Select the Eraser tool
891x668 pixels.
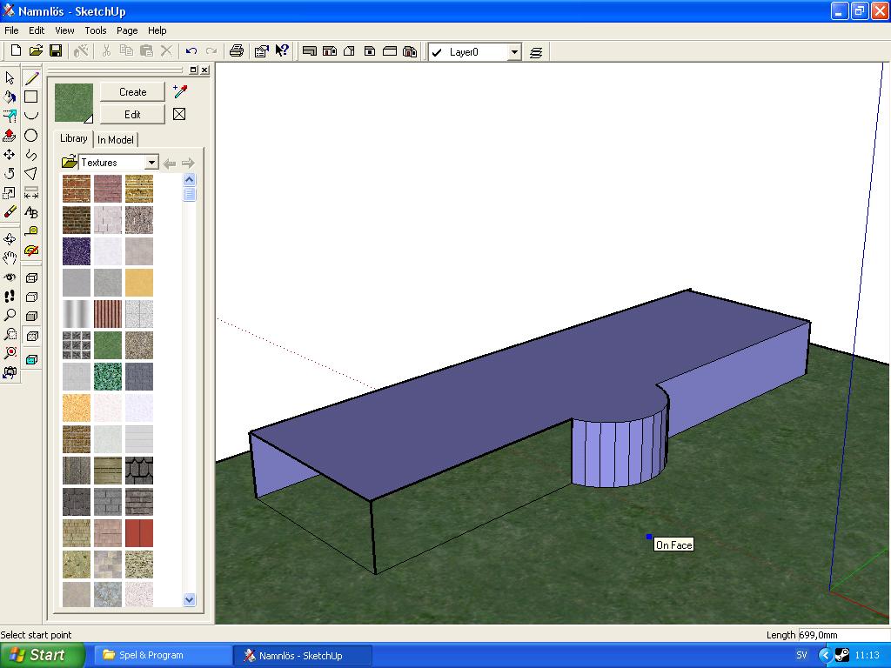point(10,212)
